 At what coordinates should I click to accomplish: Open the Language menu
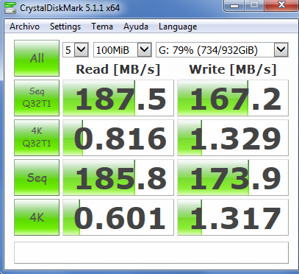coord(178,27)
